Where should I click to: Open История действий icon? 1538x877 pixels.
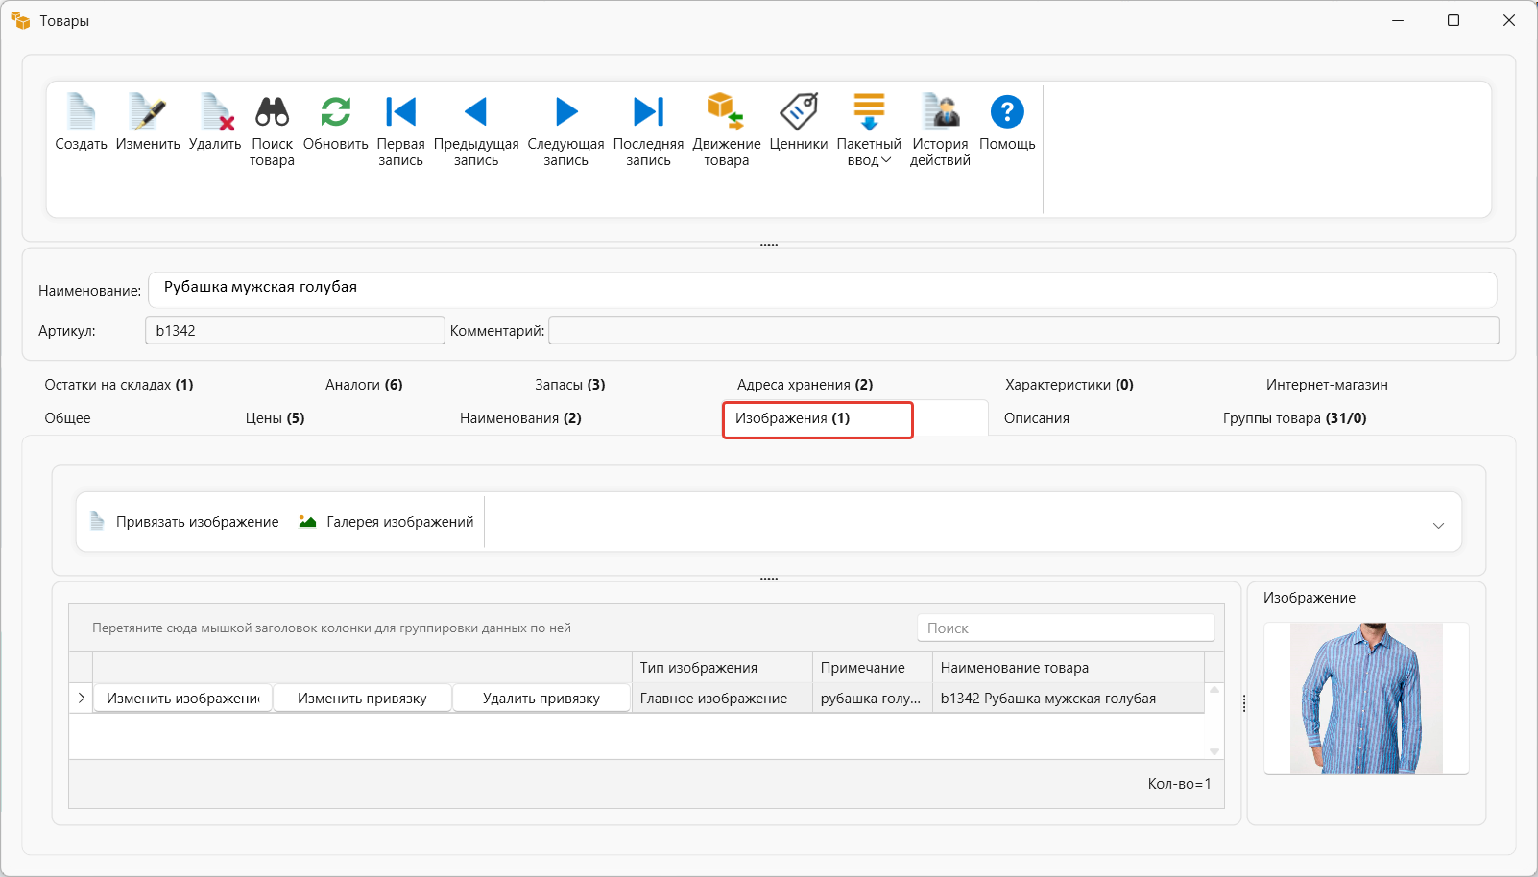(941, 111)
